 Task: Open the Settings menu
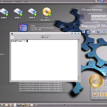pyautogui.click(x=18, y=2)
